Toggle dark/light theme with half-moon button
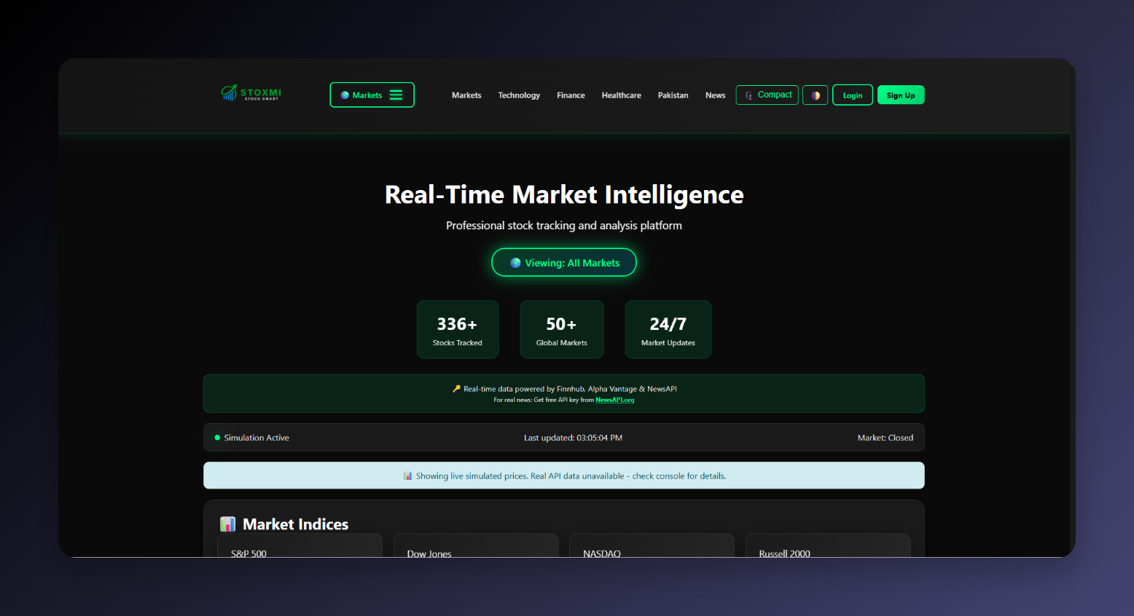Image resolution: width=1134 pixels, height=616 pixels. (815, 95)
